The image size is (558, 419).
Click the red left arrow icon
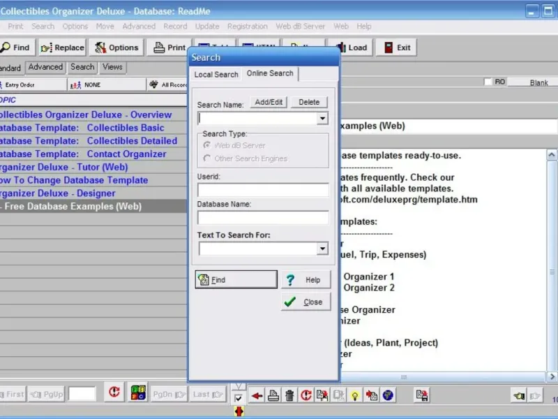coord(257,395)
